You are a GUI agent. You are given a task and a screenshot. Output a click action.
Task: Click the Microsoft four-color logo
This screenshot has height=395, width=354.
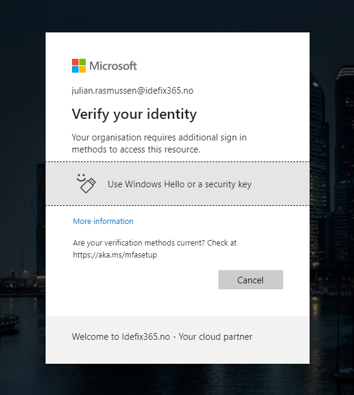pyautogui.click(x=79, y=66)
